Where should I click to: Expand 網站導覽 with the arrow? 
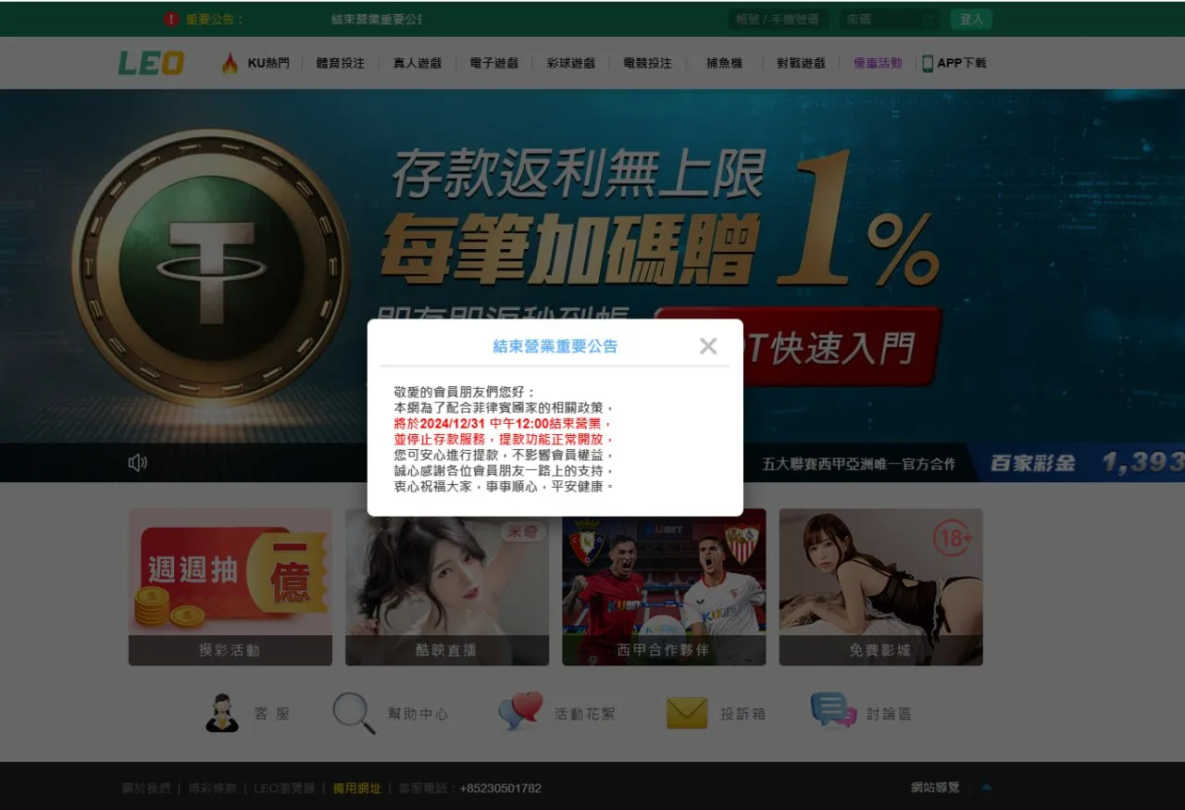[986, 788]
